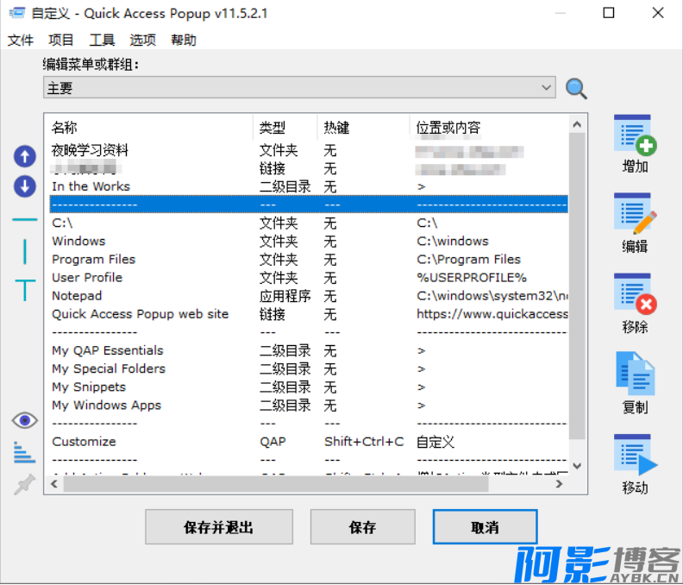Click the 取消 button
Image resolution: width=683 pixels, height=585 pixels.
click(x=485, y=527)
